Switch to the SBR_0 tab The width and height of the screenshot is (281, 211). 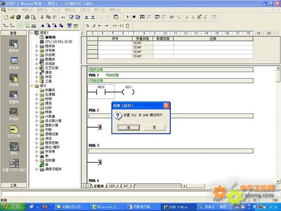[114, 186]
